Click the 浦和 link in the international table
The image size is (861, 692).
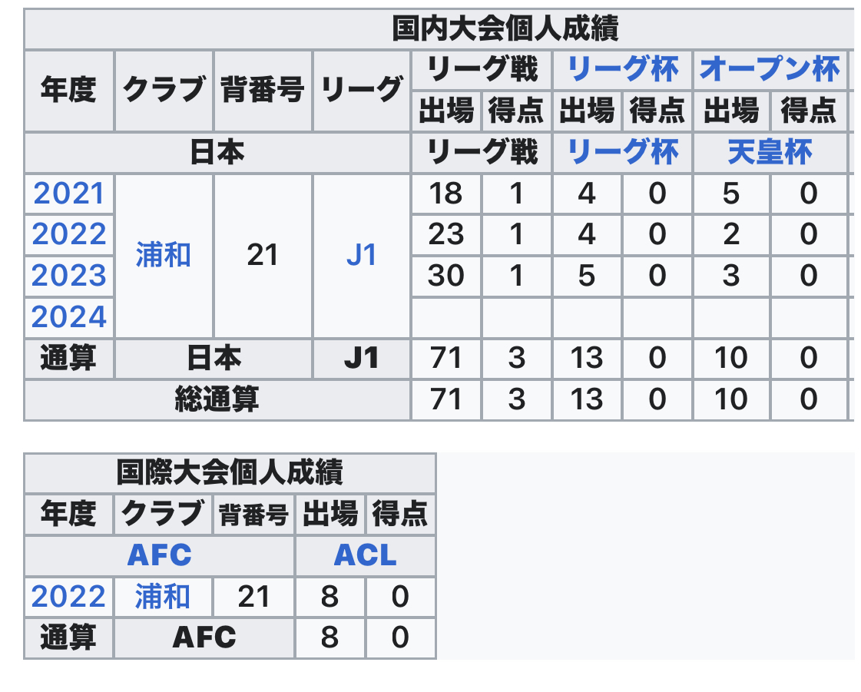pyautogui.click(x=163, y=597)
